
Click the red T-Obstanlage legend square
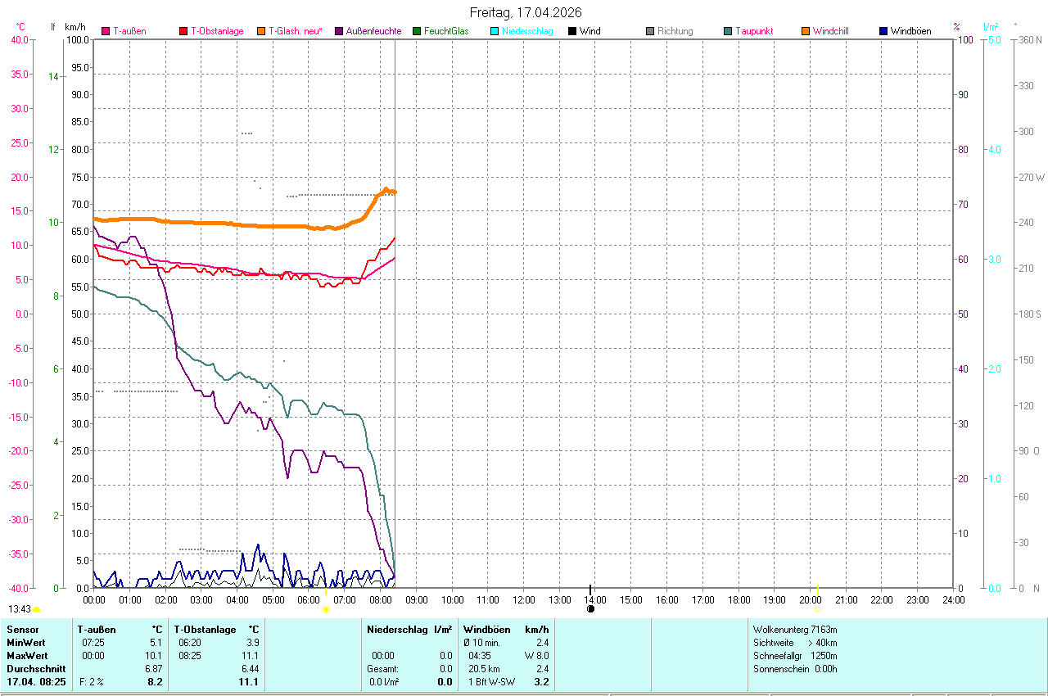coord(183,32)
